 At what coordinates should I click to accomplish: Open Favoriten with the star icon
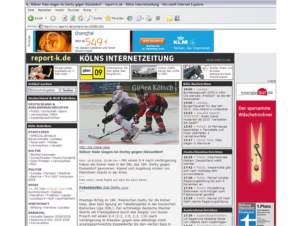pos(108,18)
